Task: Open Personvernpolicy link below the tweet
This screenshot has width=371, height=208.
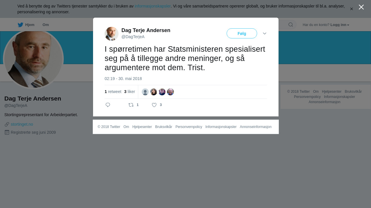Action: click(x=189, y=127)
